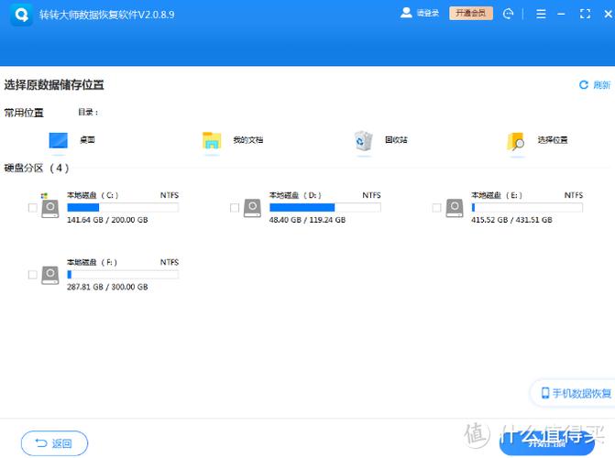
Task: Click the E: drive usage bar
Action: tap(527, 207)
